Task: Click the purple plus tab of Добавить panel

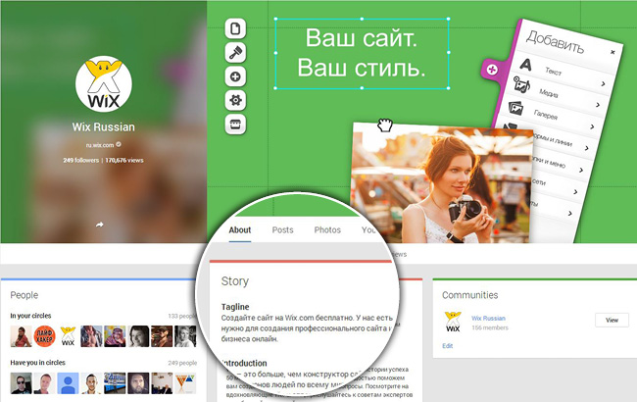Action: tap(492, 69)
